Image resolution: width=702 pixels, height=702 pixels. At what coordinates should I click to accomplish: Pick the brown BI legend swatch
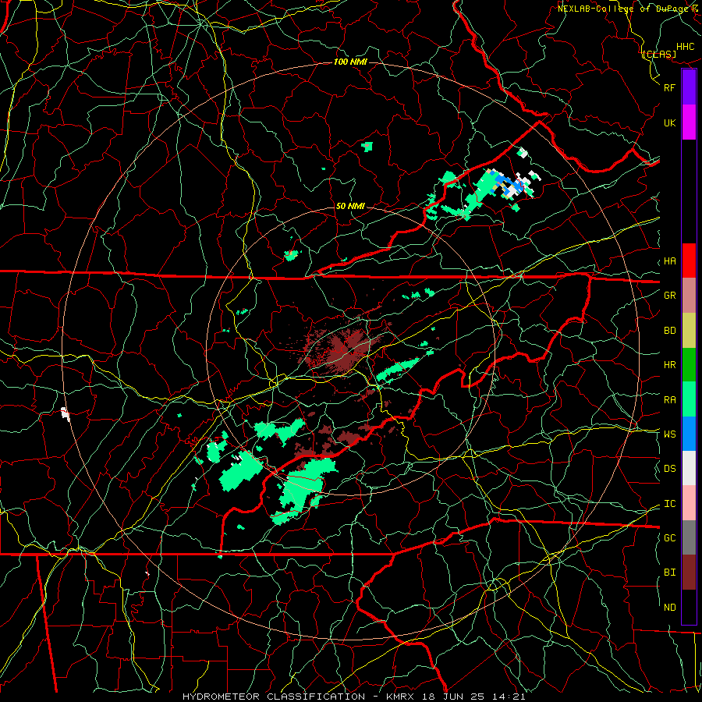pyautogui.click(x=689, y=573)
